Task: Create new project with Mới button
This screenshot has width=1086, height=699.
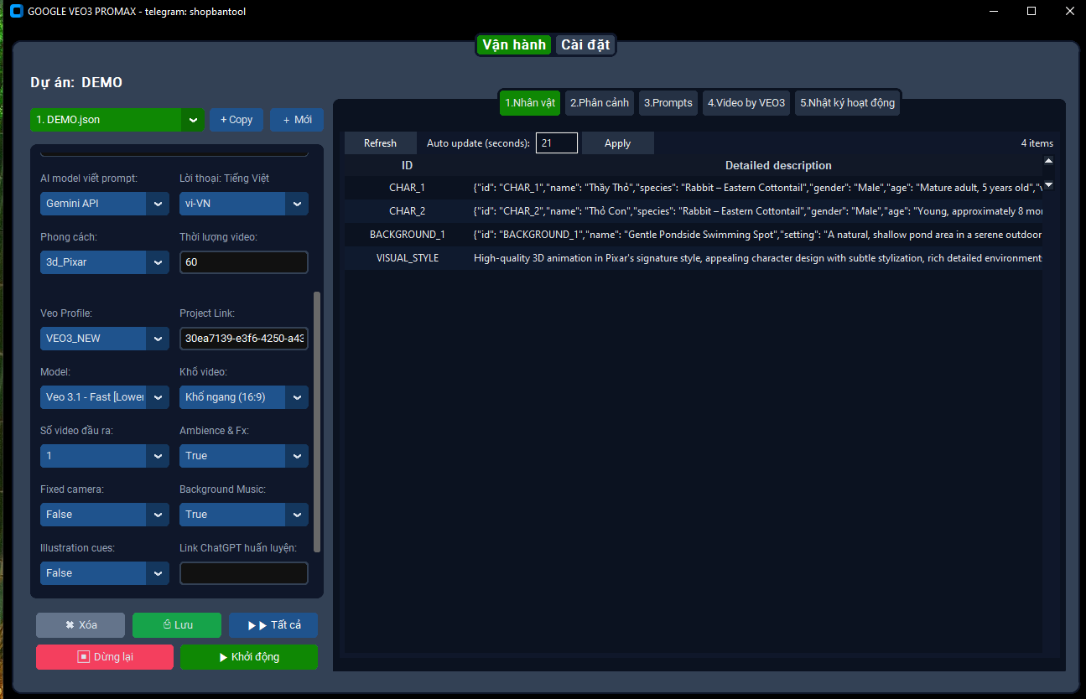Action: (297, 120)
